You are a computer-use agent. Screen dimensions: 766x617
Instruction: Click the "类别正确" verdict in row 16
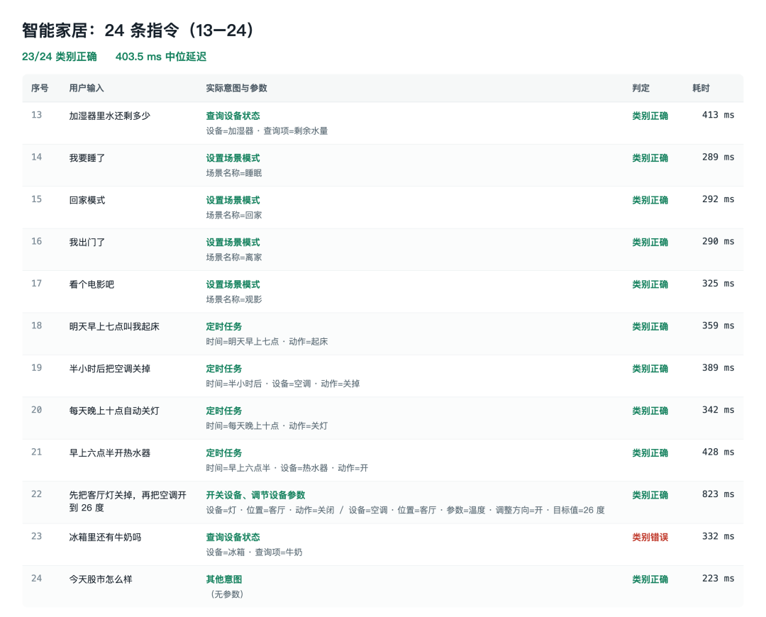click(650, 243)
